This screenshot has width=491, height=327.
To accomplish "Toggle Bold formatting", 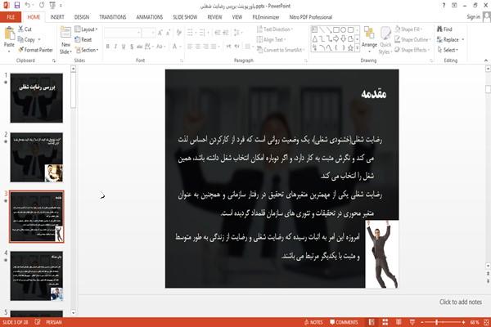I will (107, 47).
